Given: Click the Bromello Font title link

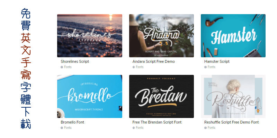Looking at the screenshot, I should point(72,122).
